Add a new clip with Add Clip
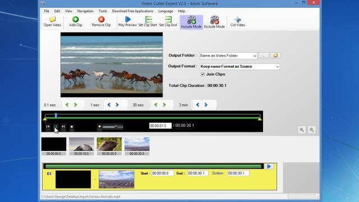Viewport: 359px width, 202px height. [x=76, y=22]
